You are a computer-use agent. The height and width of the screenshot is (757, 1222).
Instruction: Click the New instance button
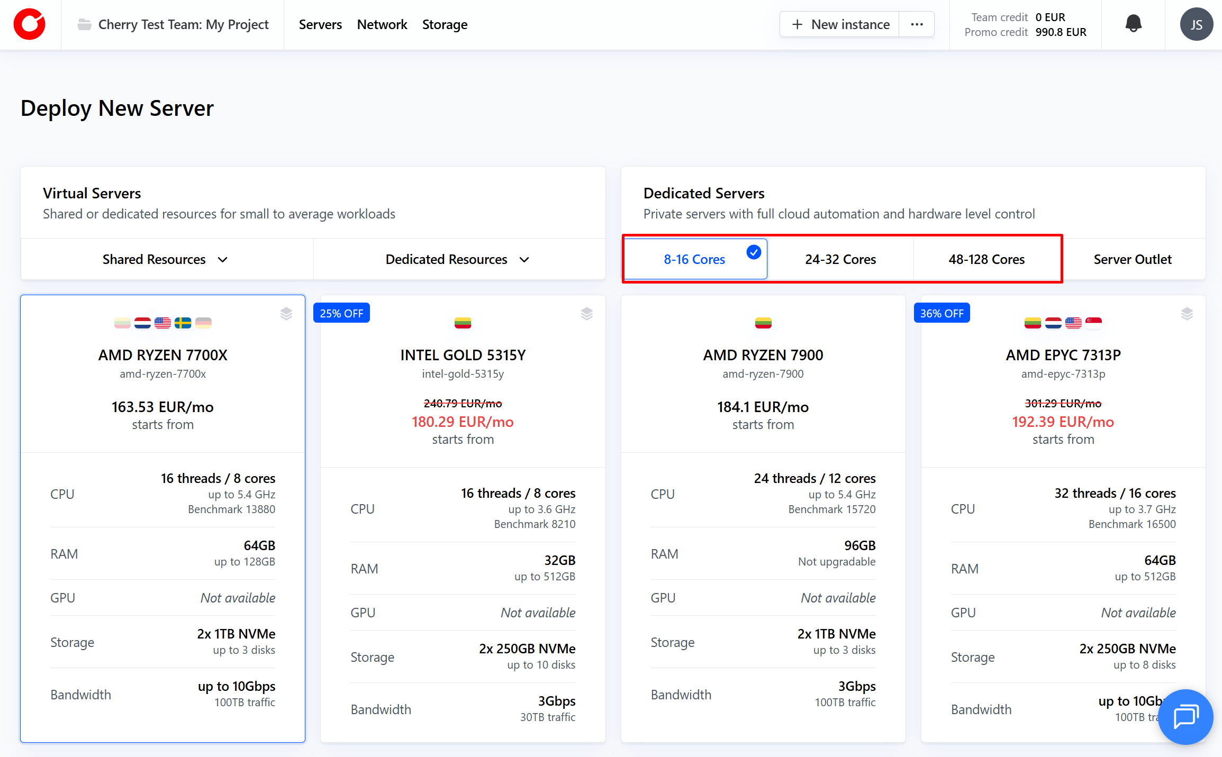(x=840, y=24)
